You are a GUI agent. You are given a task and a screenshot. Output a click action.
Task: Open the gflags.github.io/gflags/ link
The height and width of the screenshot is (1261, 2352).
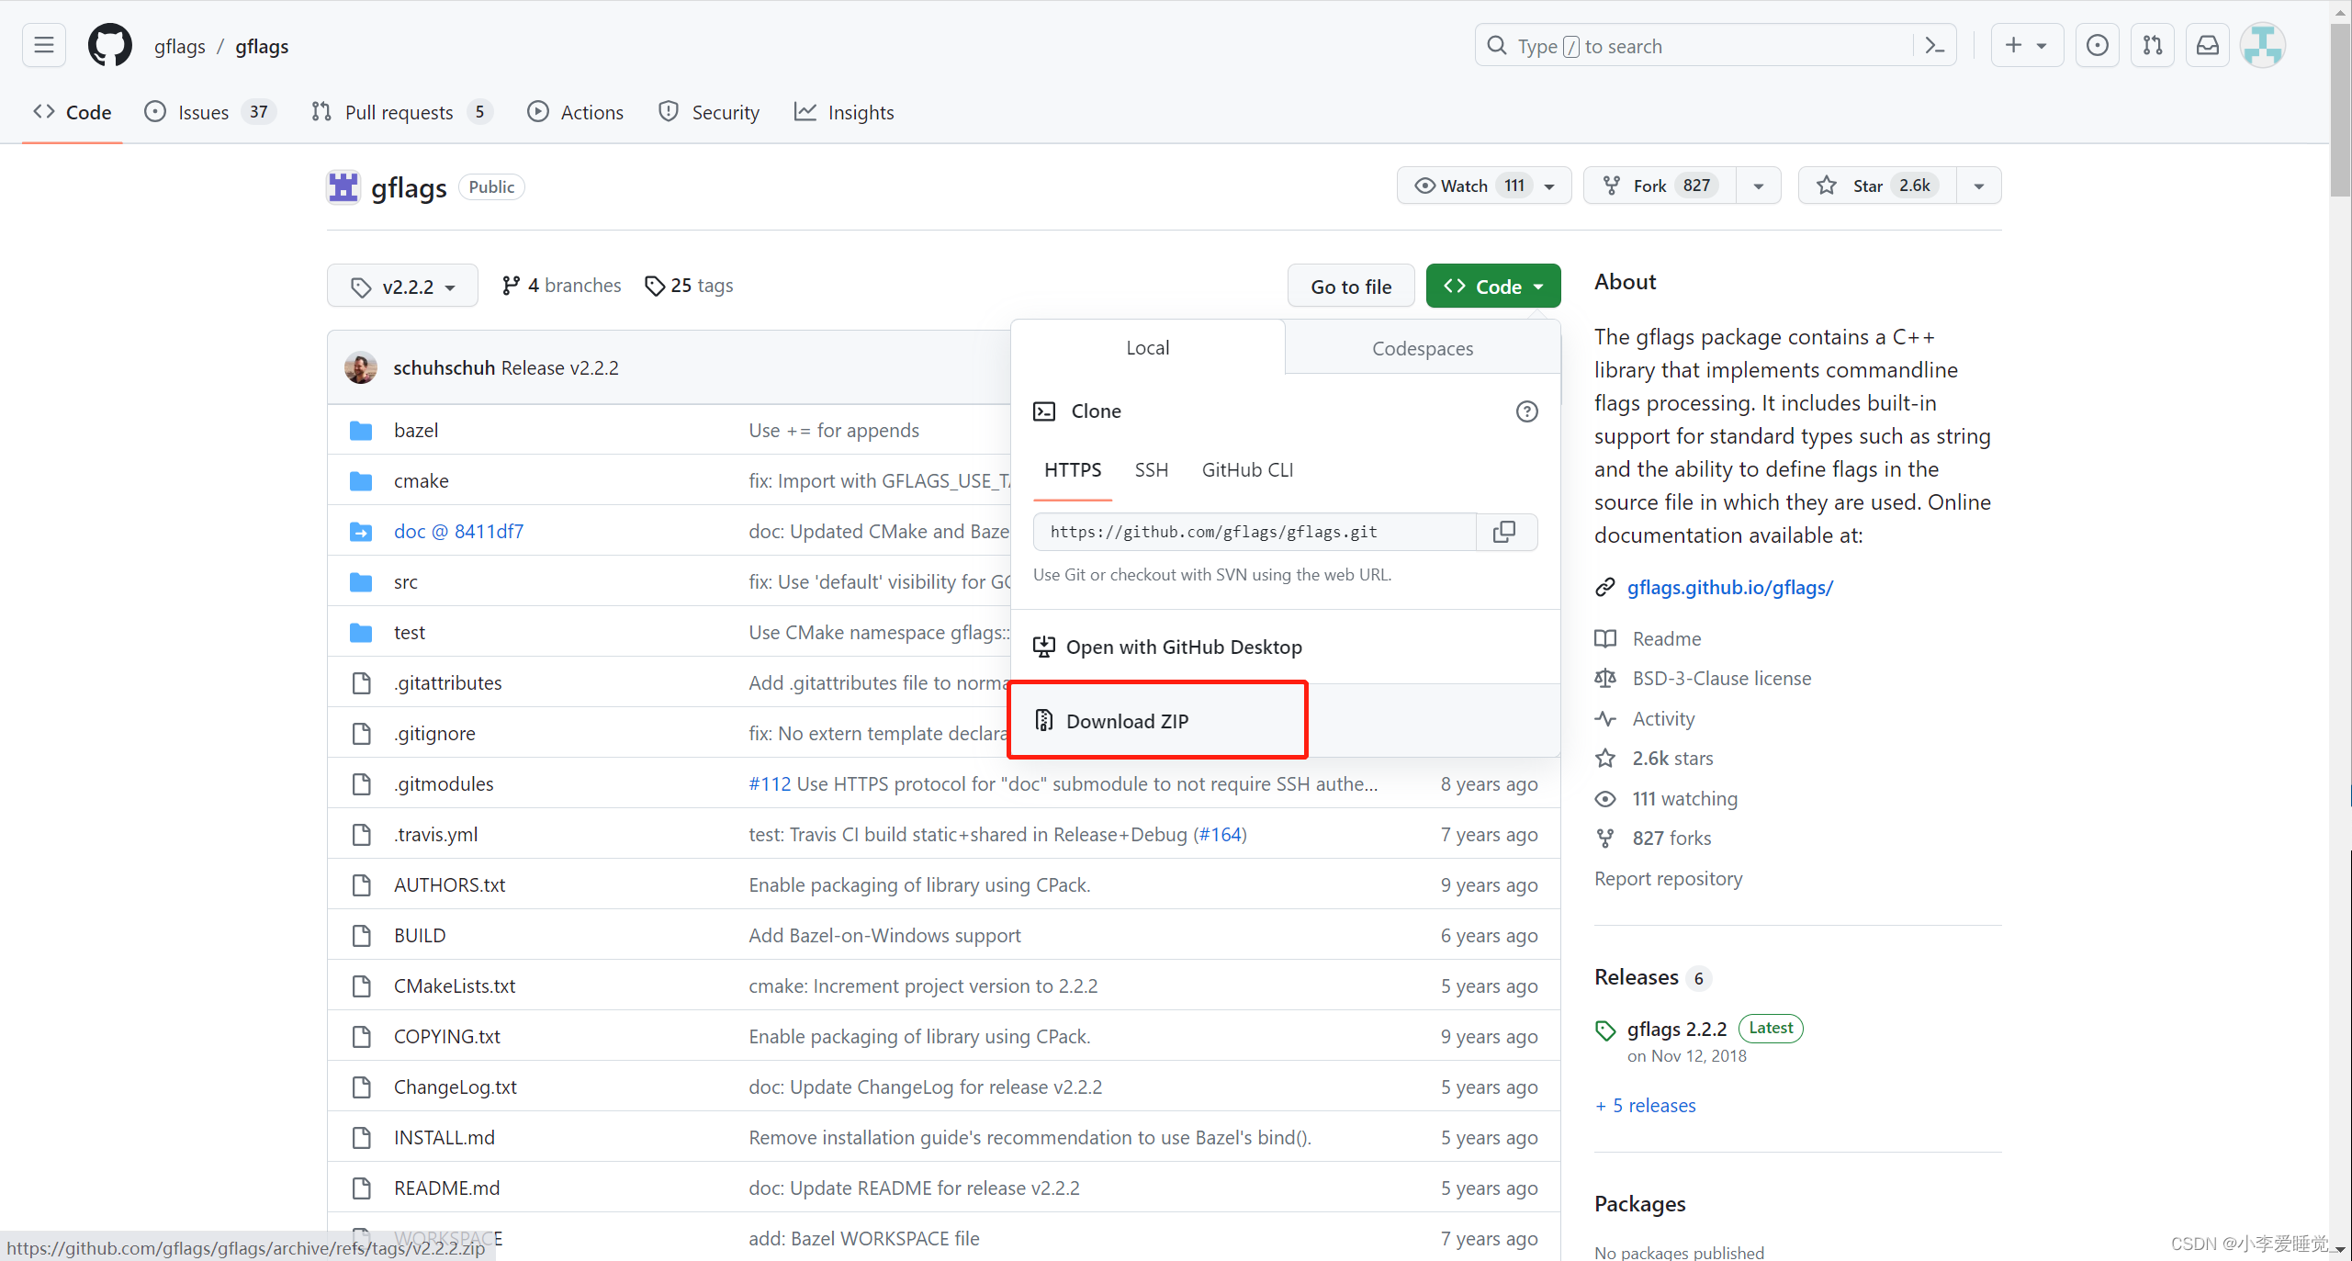tap(1729, 587)
